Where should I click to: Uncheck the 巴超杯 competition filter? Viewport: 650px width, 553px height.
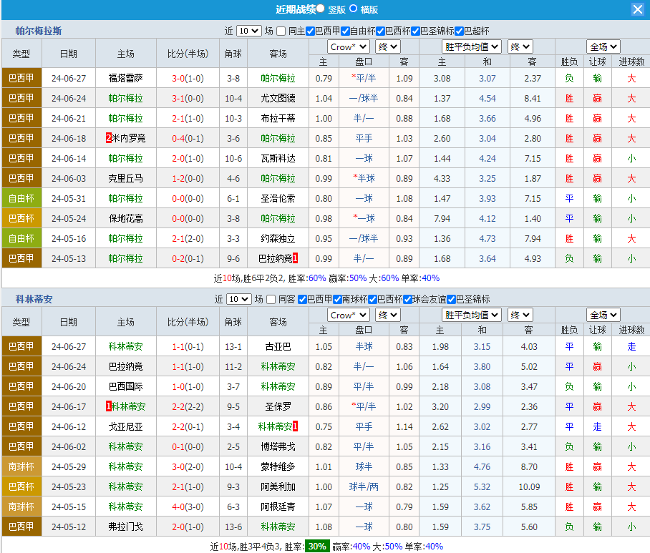[x=459, y=31]
